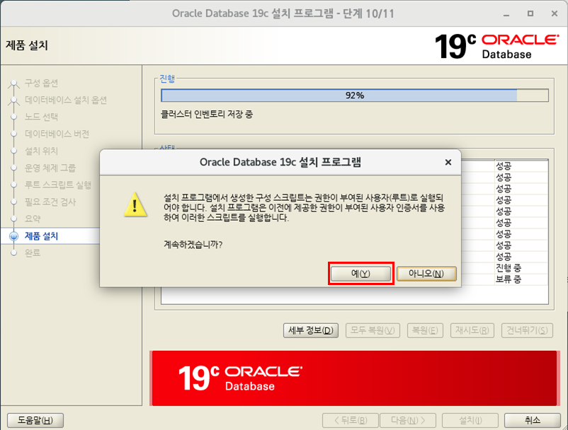The height and width of the screenshot is (430, 568).
Task: Select the 요약 step
Action: pyautogui.click(x=33, y=219)
